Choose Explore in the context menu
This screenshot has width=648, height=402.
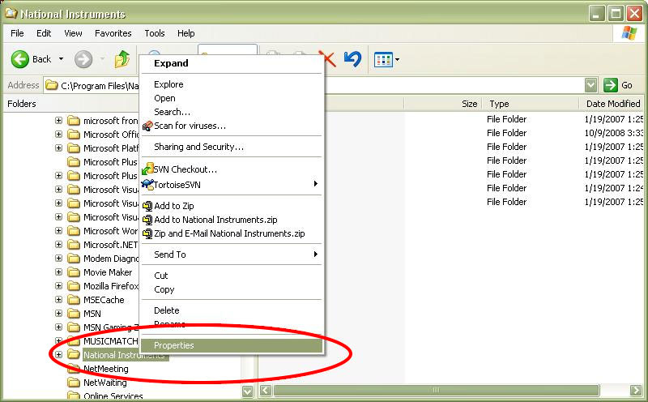[232, 84]
